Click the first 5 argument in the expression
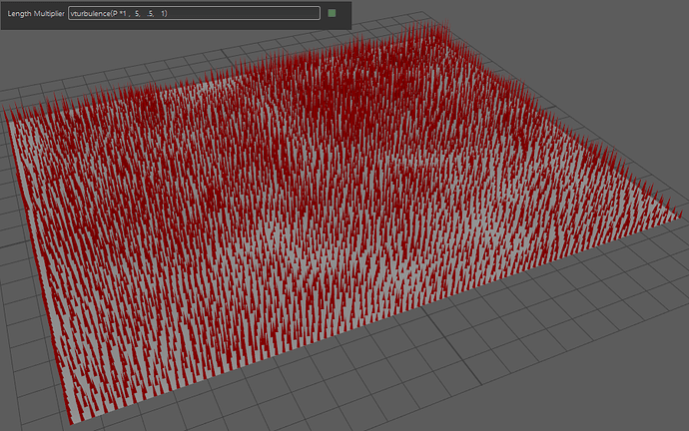Image resolution: width=689 pixels, height=431 pixels. coord(135,14)
